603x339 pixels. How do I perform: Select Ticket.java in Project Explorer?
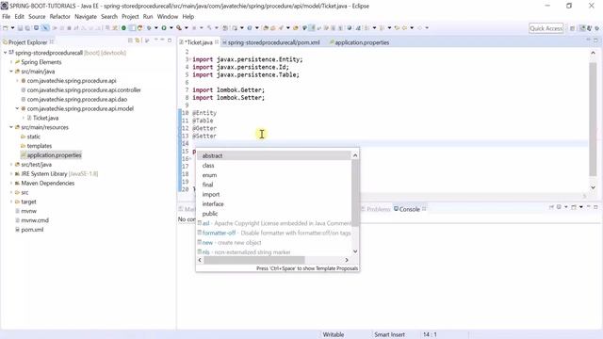click(x=45, y=118)
